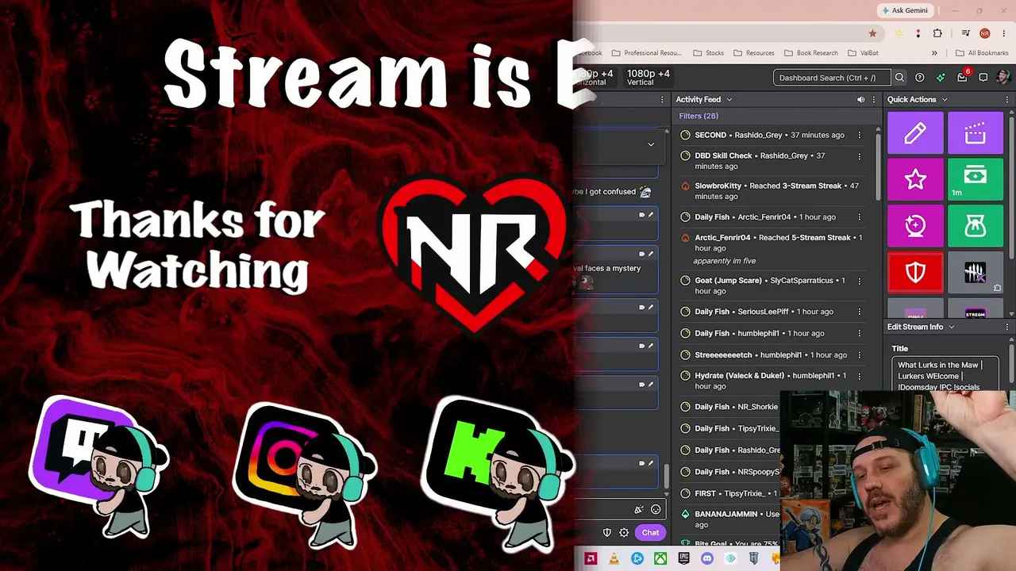Open the inbox with six notifications
The image size is (1016, 571).
pos(963,77)
